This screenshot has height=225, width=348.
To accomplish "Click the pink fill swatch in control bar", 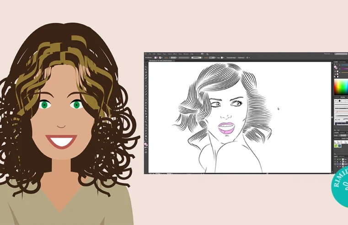I will (155, 58).
